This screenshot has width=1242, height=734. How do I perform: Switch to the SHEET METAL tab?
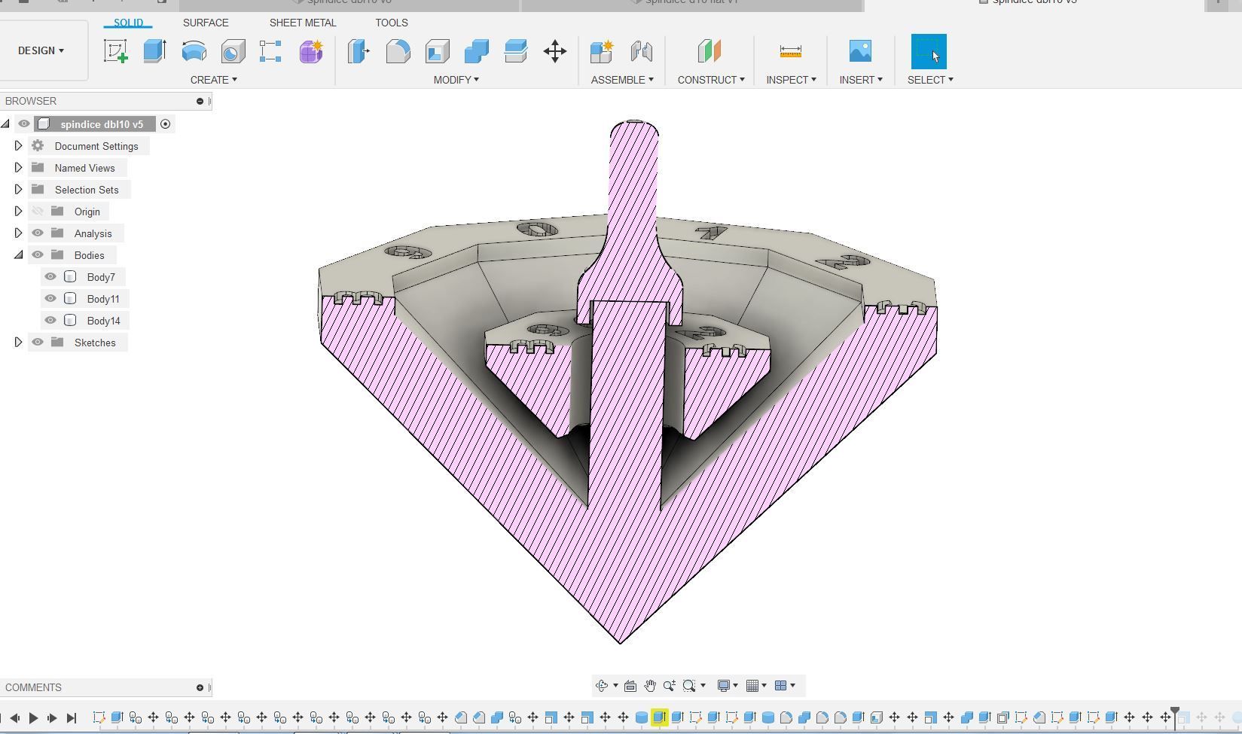[303, 23]
